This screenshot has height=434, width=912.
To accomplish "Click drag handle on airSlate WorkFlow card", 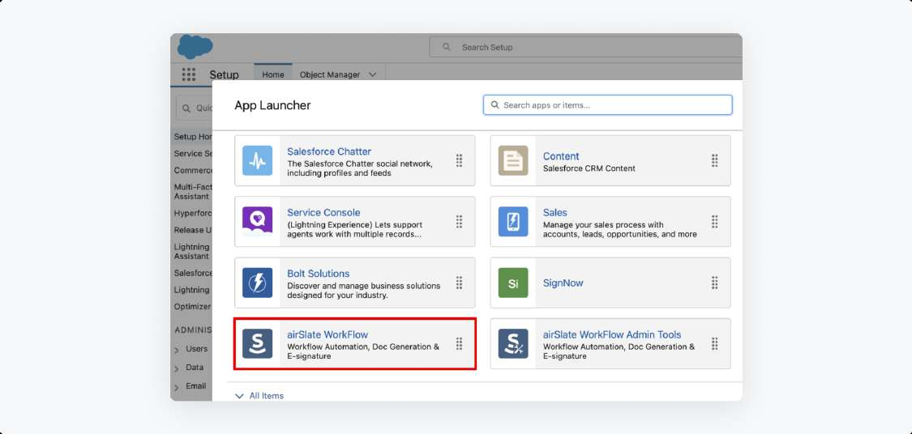I will [x=459, y=343].
